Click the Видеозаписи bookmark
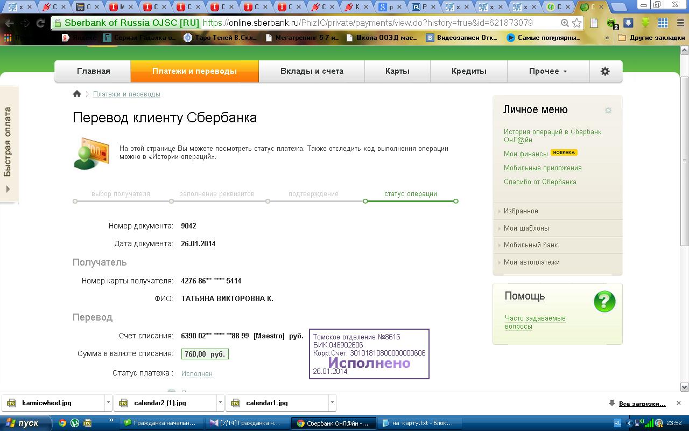689x431 pixels. 462,38
